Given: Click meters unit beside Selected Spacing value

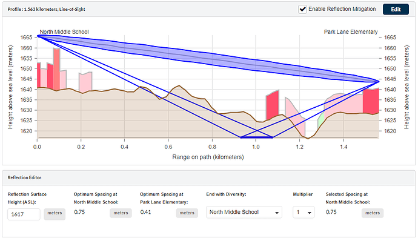Looking at the screenshot, I should point(373,213).
